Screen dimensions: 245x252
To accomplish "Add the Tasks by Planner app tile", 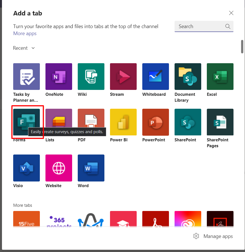I will 26,76.
